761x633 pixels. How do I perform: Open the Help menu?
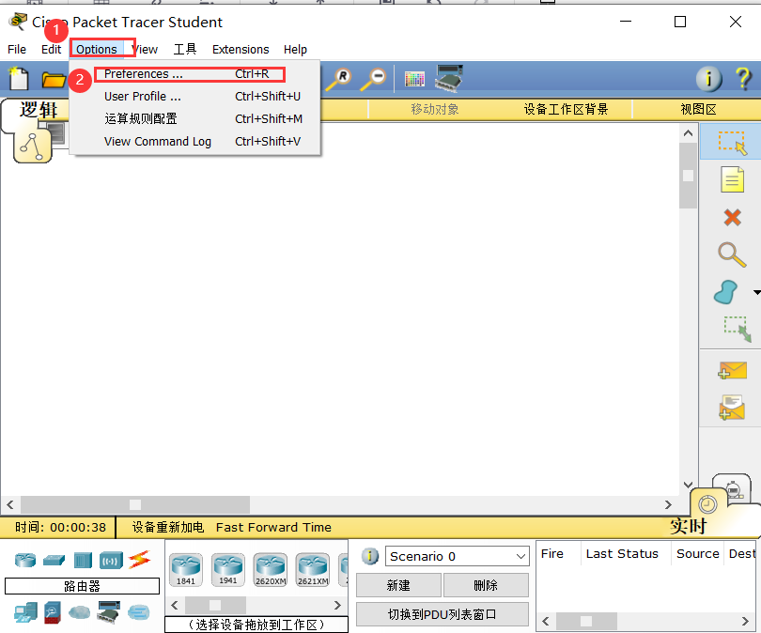pyautogui.click(x=295, y=50)
